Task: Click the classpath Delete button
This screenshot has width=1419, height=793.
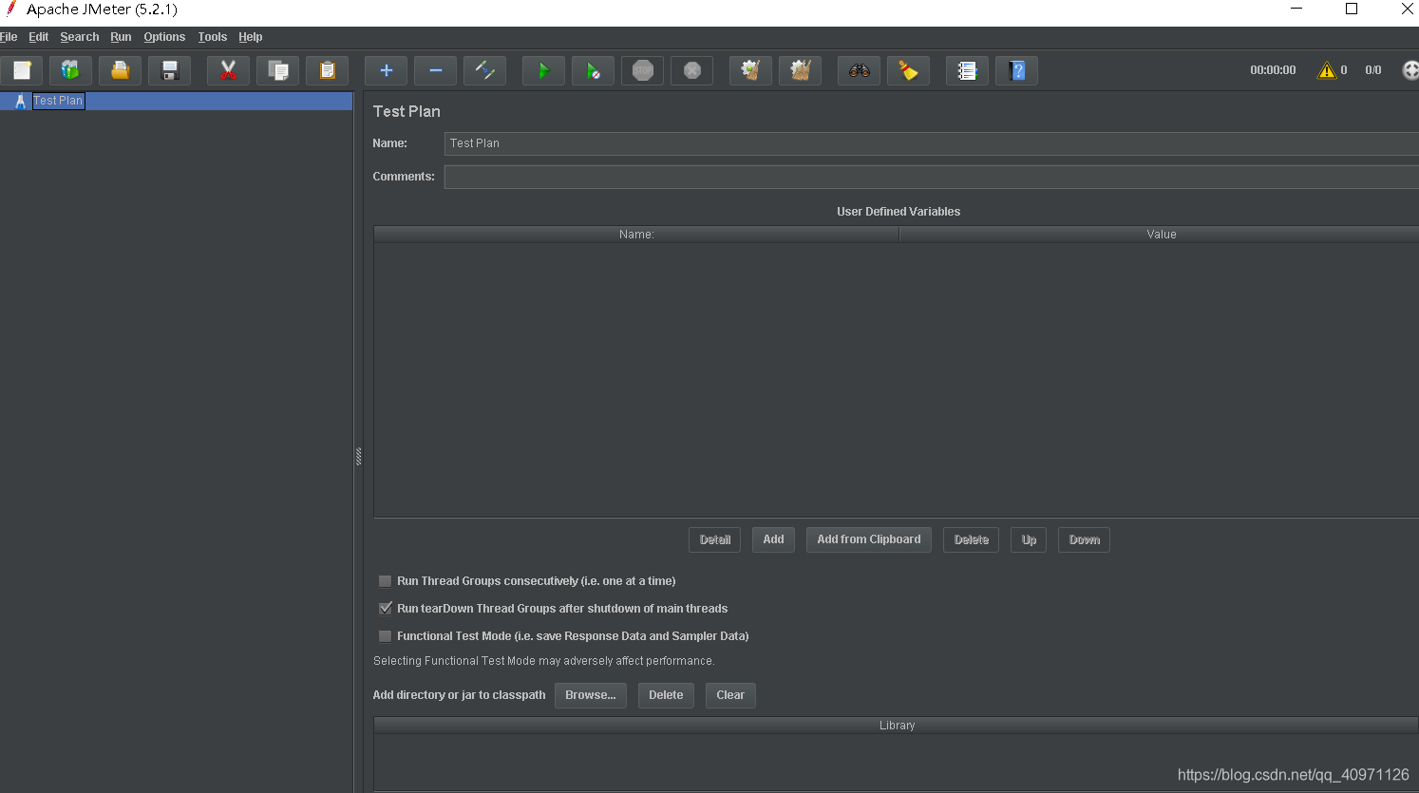Action: 666,695
